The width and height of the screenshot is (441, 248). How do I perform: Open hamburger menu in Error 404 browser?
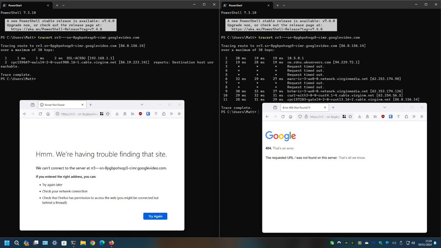pos(422,116)
